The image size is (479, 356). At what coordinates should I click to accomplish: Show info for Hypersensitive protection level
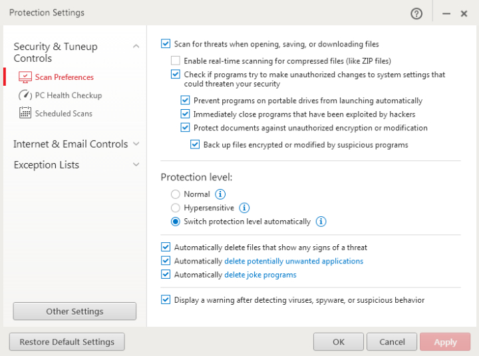(x=244, y=208)
